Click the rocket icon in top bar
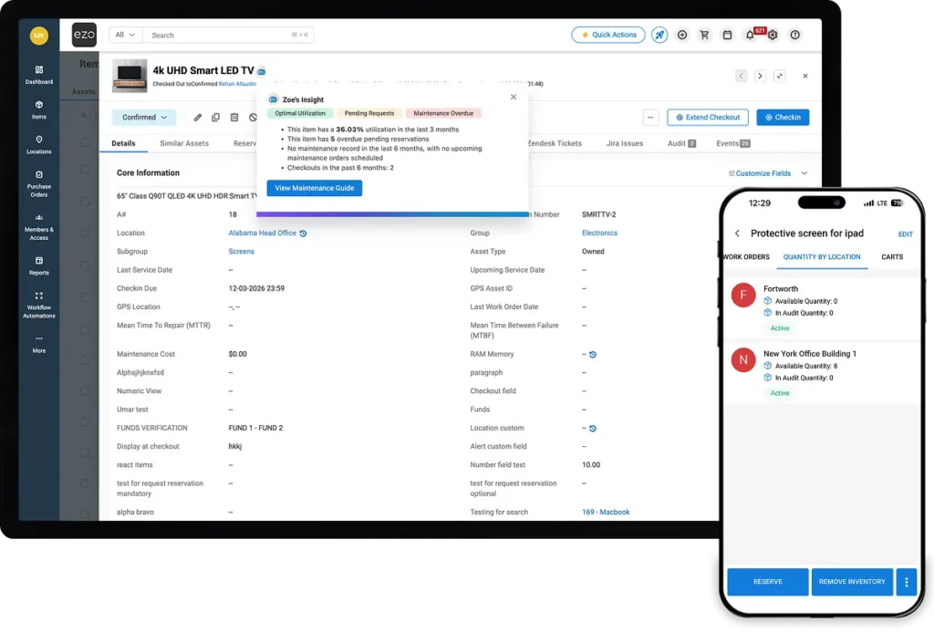 [659, 35]
